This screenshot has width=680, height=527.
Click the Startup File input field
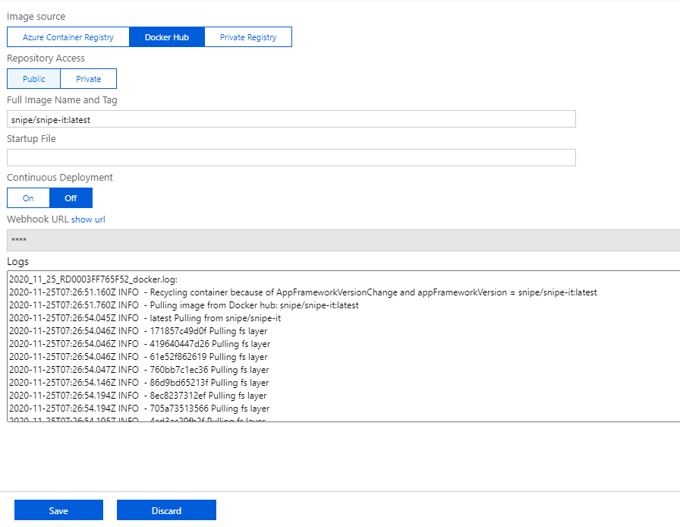pyautogui.click(x=291, y=158)
